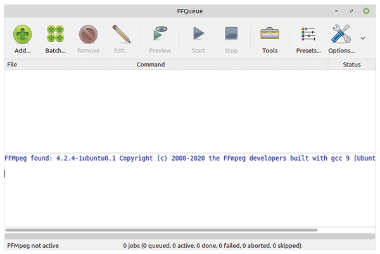Expand the toolbar overflow chevron
Viewport: 380px width, 254px height.
pyautogui.click(x=362, y=38)
